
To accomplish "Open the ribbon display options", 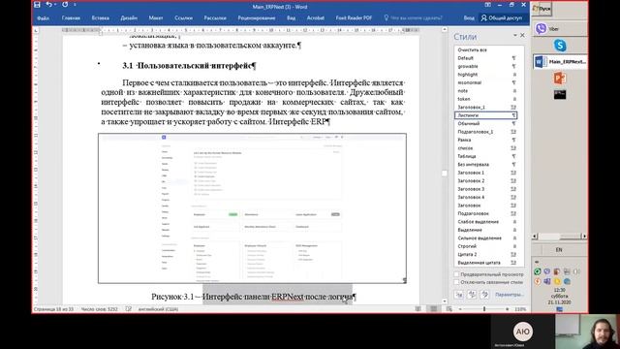I will pos(488,5).
